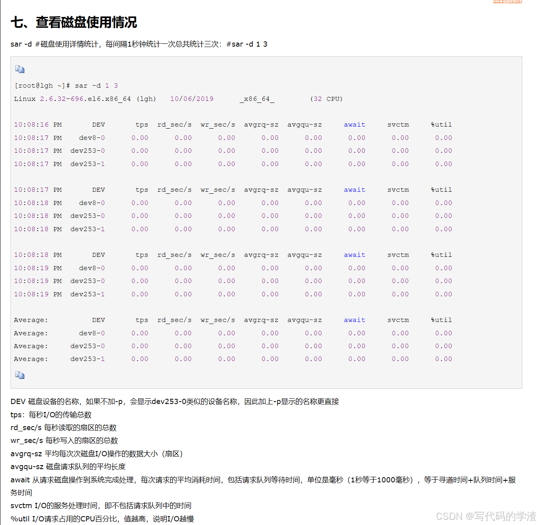This screenshot has height=525, width=538.
Task: Click the await explanation paragraph
Action: (x=263, y=486)
